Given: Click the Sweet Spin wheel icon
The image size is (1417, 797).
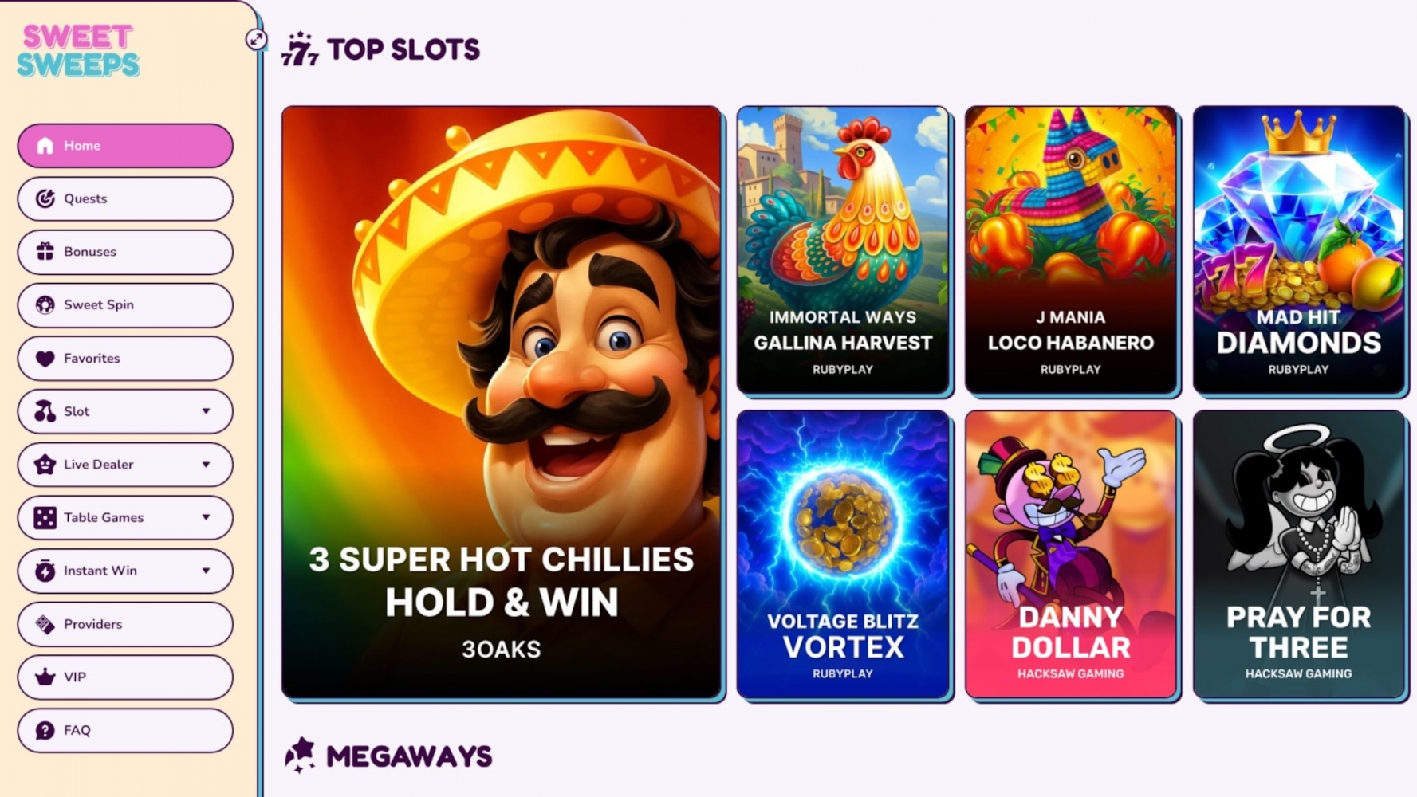Looking at the screenshot, I should 45,305.
